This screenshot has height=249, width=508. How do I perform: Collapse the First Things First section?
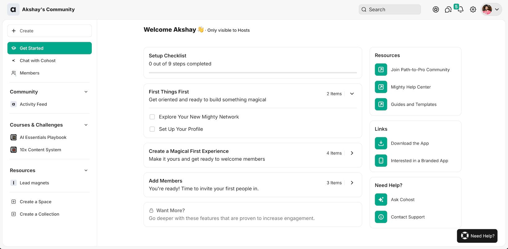coord(352,94)
